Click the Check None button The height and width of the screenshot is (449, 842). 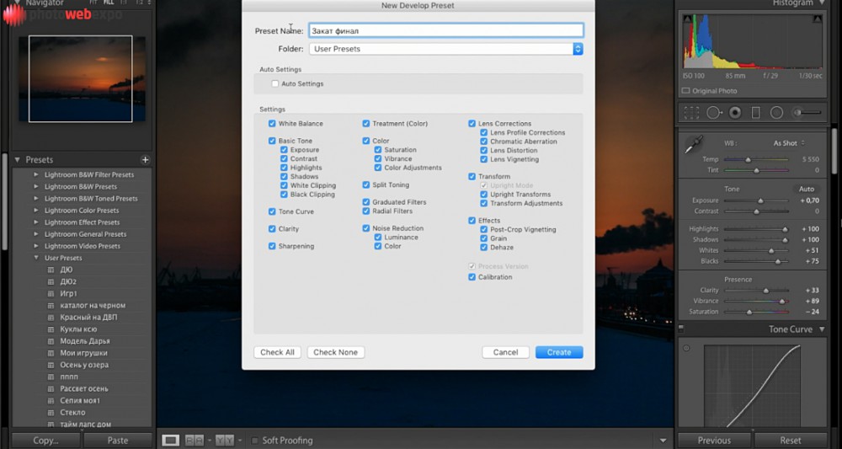(x=336, y=352)
